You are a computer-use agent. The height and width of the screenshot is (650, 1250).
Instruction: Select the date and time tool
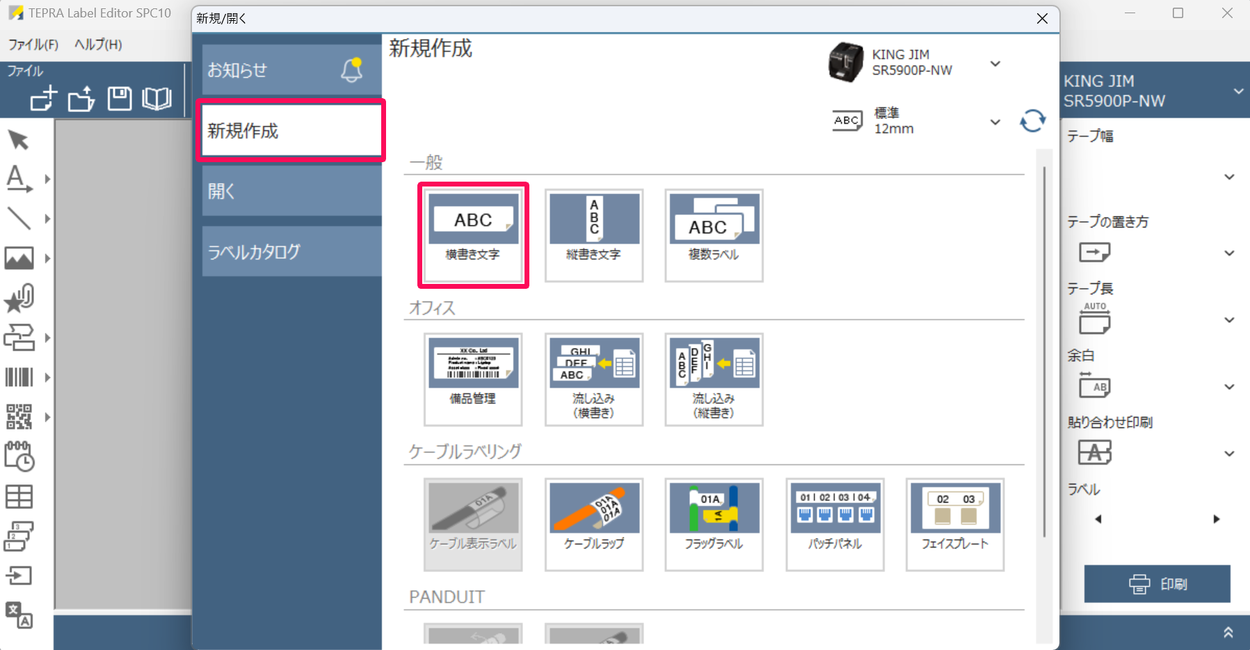(19, 457)
